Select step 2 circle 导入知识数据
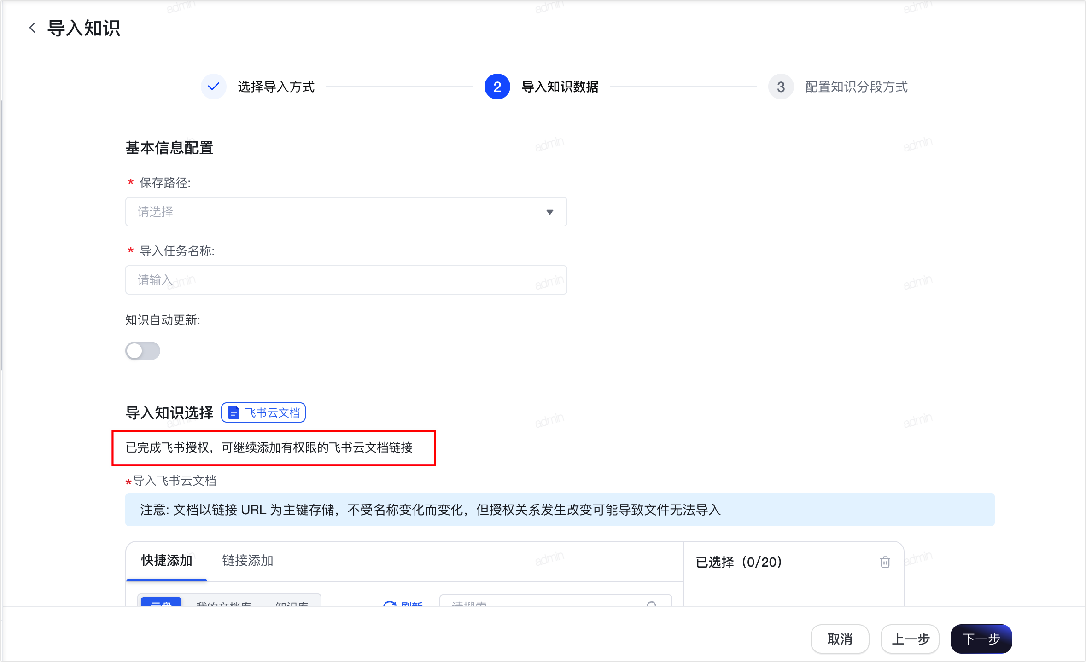Screen dimensions: 1086x662 [x=497, y=87]
